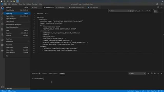This screenshot has width=164, height=92.
Task: Open the Extensions view in activity bar
Action: coord(2,29)
